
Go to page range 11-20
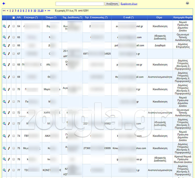pos(40,11)
